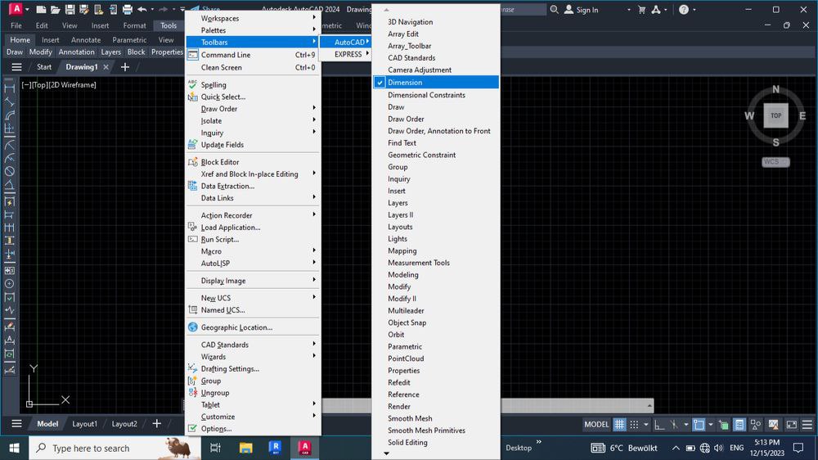This screenshot has height=460, width=818.
Task: Click the down scroll arrow in toolbar list
Action: click(x=387, y=453)
